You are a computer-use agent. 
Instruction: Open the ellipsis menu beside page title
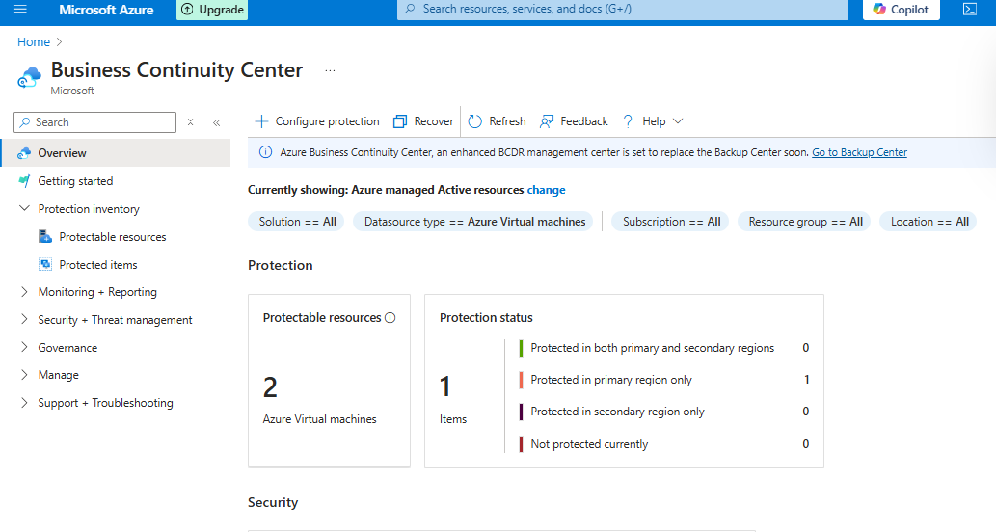coord(330,71)
